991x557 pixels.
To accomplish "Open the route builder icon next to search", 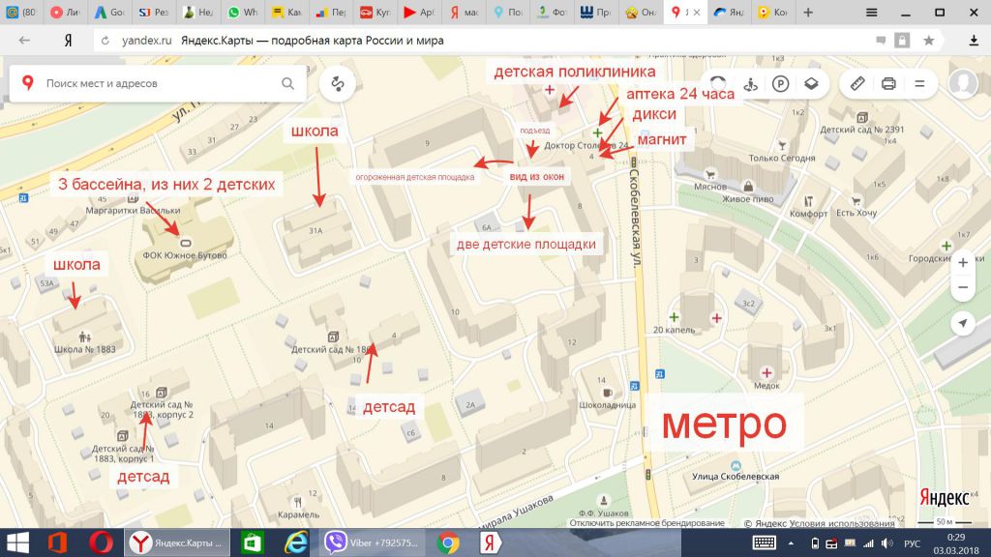I will click(338, 84).
